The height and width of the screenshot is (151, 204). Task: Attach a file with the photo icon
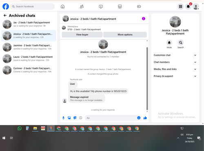69,118
